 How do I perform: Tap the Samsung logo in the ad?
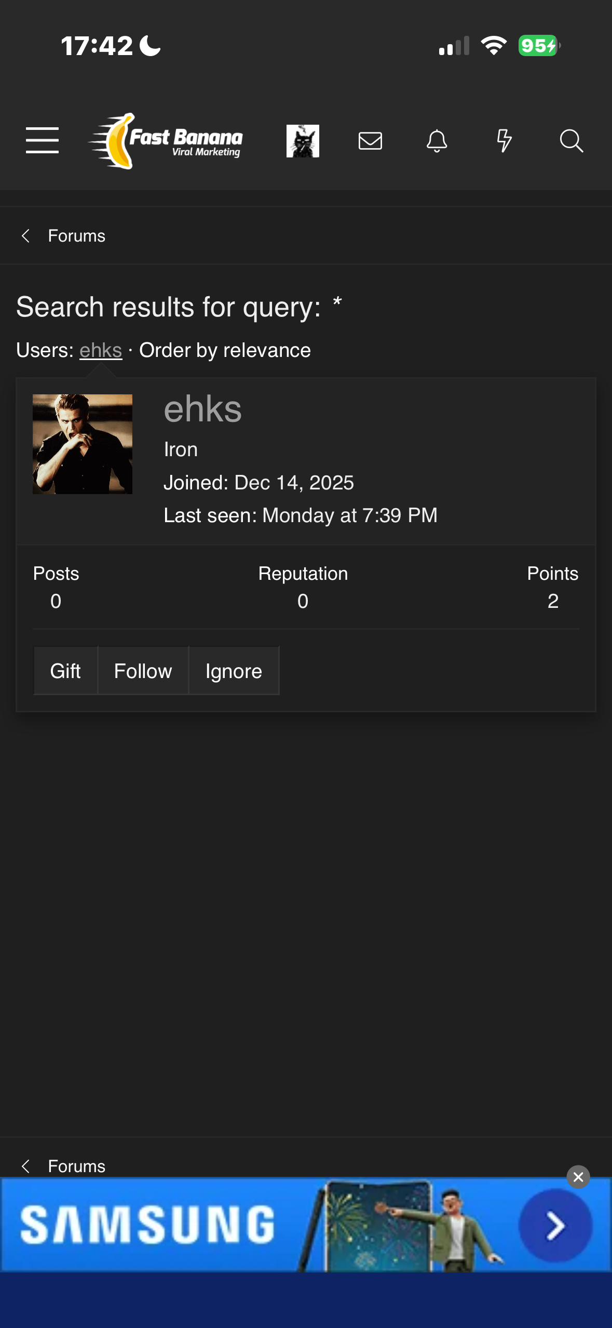click(x=147, y=1225)
